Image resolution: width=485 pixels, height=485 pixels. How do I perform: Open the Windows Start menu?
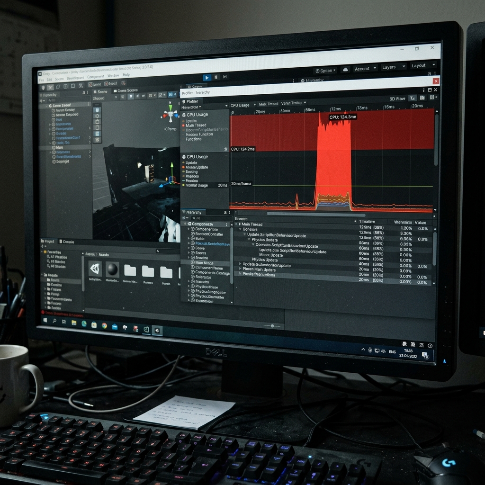[x=45, y=321]
